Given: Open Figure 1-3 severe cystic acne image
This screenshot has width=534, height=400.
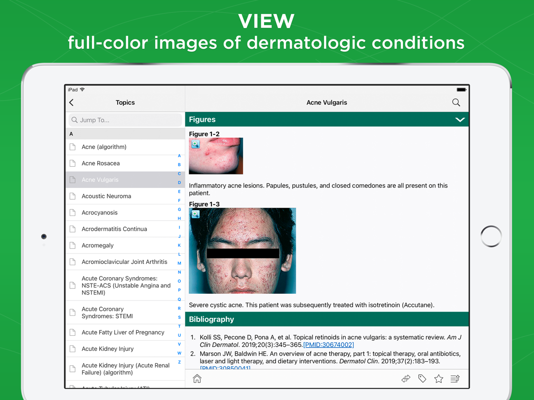Looking at the screenshot, I should (x=242, y=251).
